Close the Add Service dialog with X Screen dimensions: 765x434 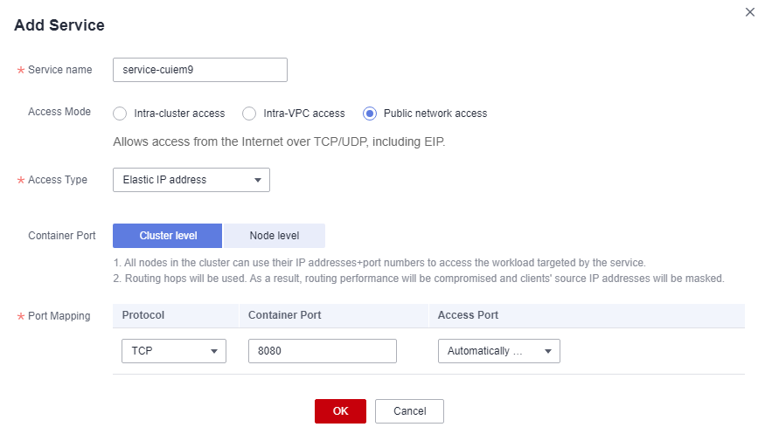pos(750,12)
